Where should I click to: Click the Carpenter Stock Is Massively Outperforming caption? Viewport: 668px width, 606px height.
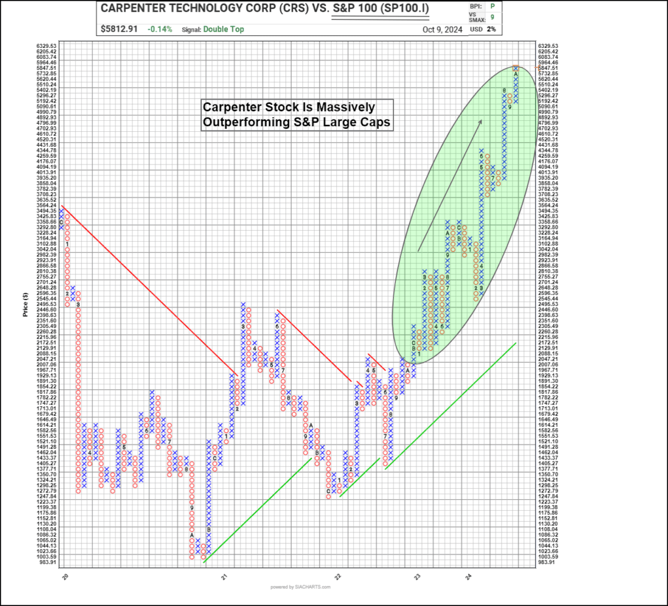point(296,115)
